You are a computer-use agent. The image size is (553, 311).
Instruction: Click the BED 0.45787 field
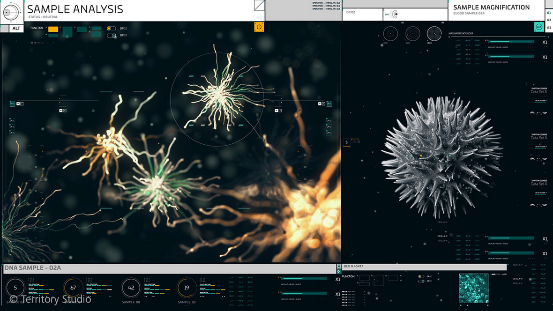pos(425,267)
